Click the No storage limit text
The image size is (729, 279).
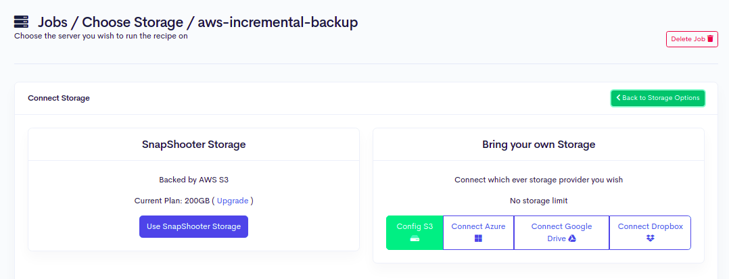coord(539,201)
